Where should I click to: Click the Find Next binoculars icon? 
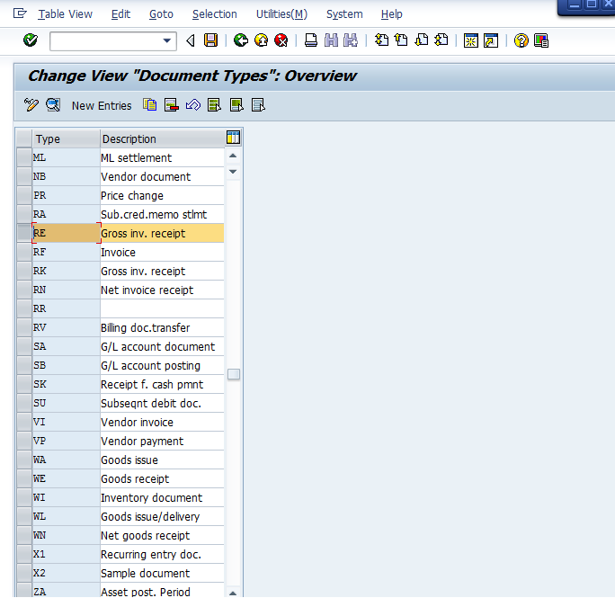(x=351, y=40)
